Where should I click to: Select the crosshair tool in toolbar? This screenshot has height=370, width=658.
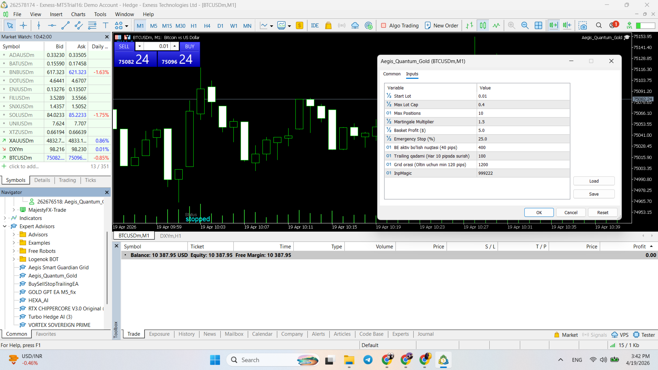tap(23, 25)
